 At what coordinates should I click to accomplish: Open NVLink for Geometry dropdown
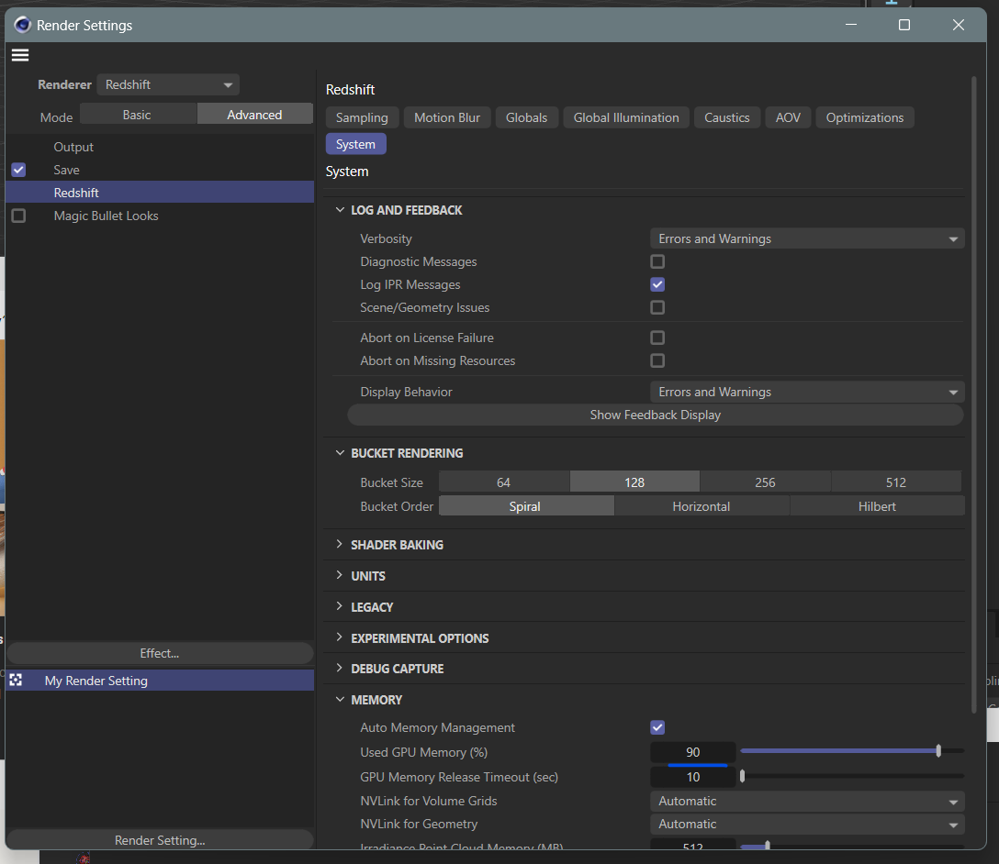[807, 824]
